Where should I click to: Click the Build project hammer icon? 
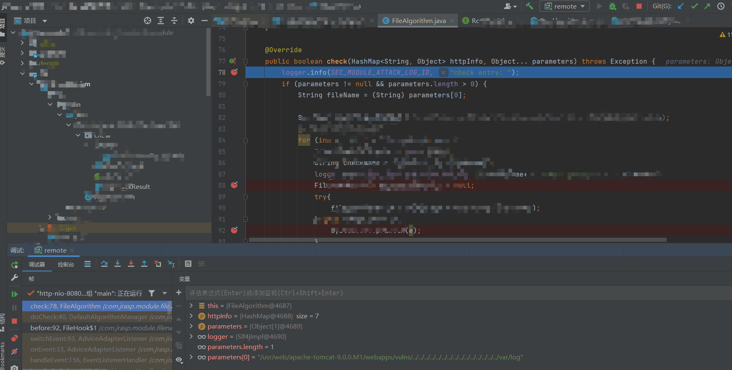(x=529, y=6)
